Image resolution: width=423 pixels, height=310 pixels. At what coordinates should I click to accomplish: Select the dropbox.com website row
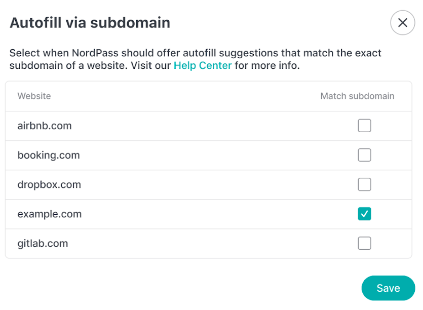tap(49, 184)
